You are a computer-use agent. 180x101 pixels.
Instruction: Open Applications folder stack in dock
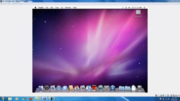coord(121,88)
